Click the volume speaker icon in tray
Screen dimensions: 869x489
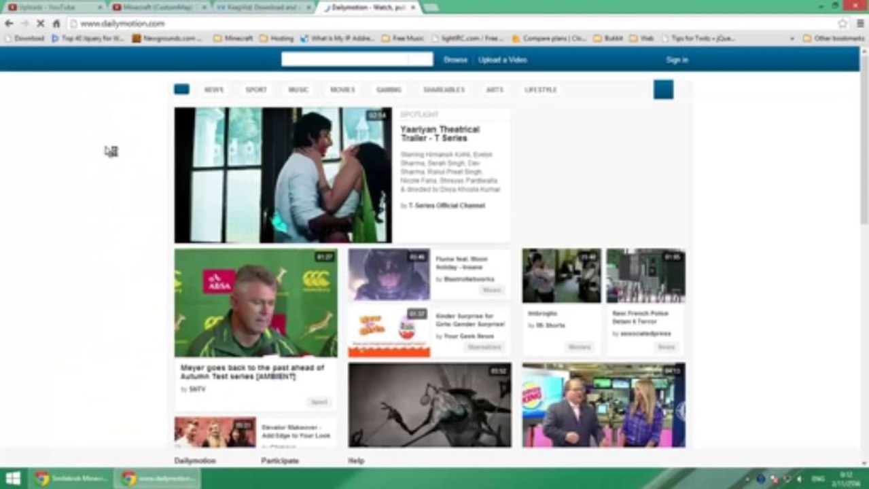(x=799, y=479)
